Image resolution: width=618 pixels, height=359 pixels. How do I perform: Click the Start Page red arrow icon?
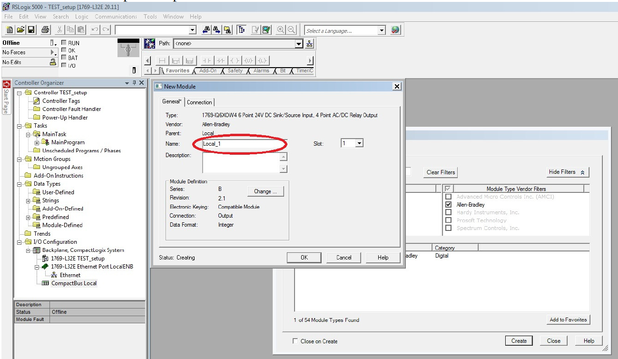tap(6, 85)
